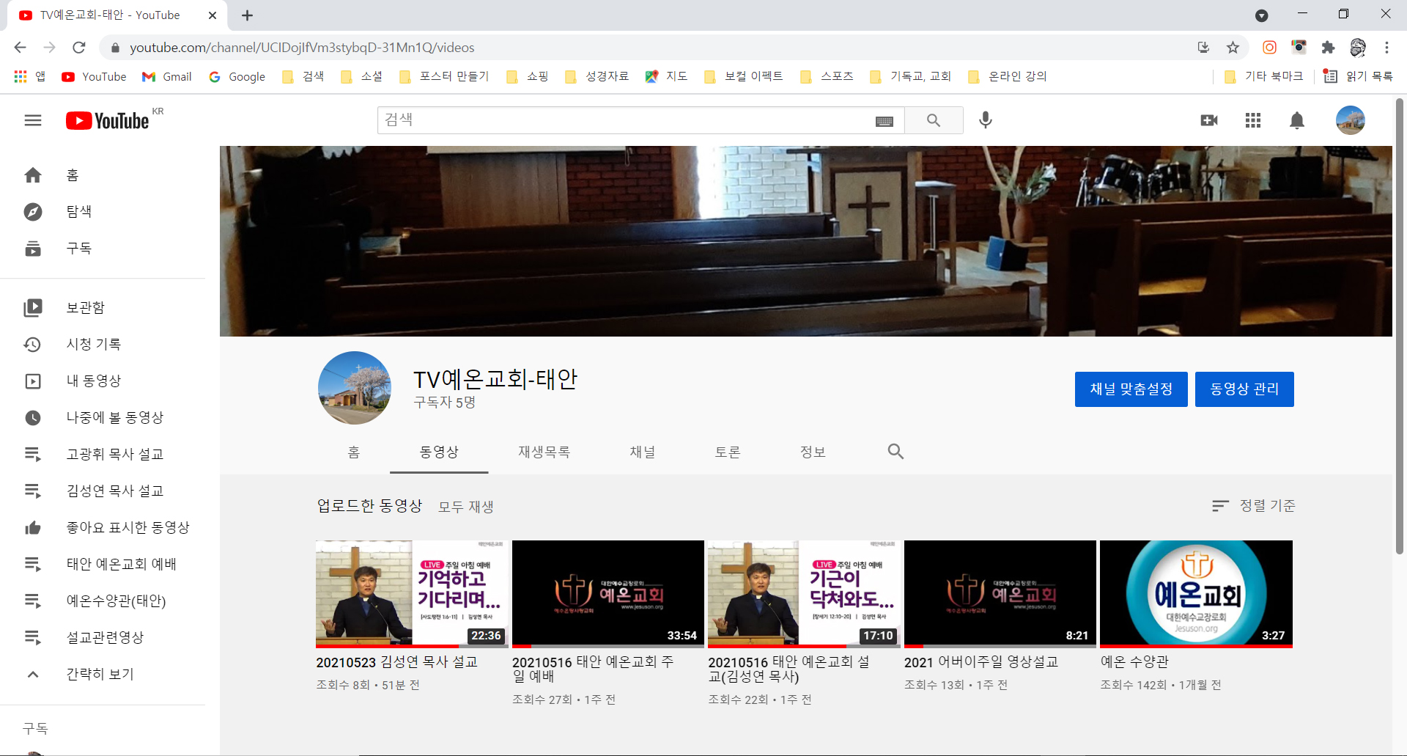Open the create video camera icon
The width and height of the screenshot is (1407, 756).
click(1209, 120)
